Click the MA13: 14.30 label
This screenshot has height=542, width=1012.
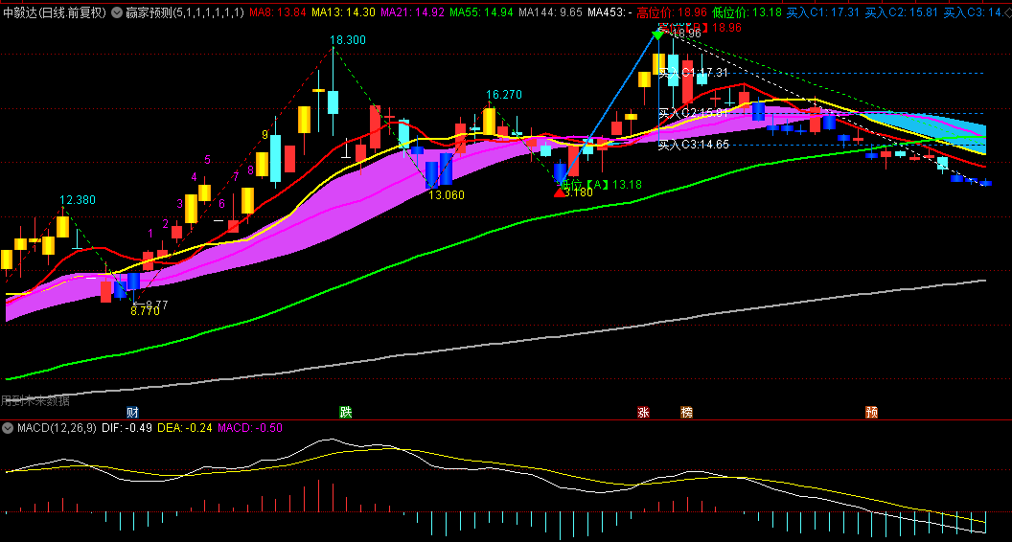343,12
